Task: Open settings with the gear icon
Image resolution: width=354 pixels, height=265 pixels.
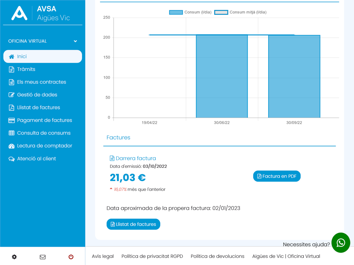Action: pos(14,257)
